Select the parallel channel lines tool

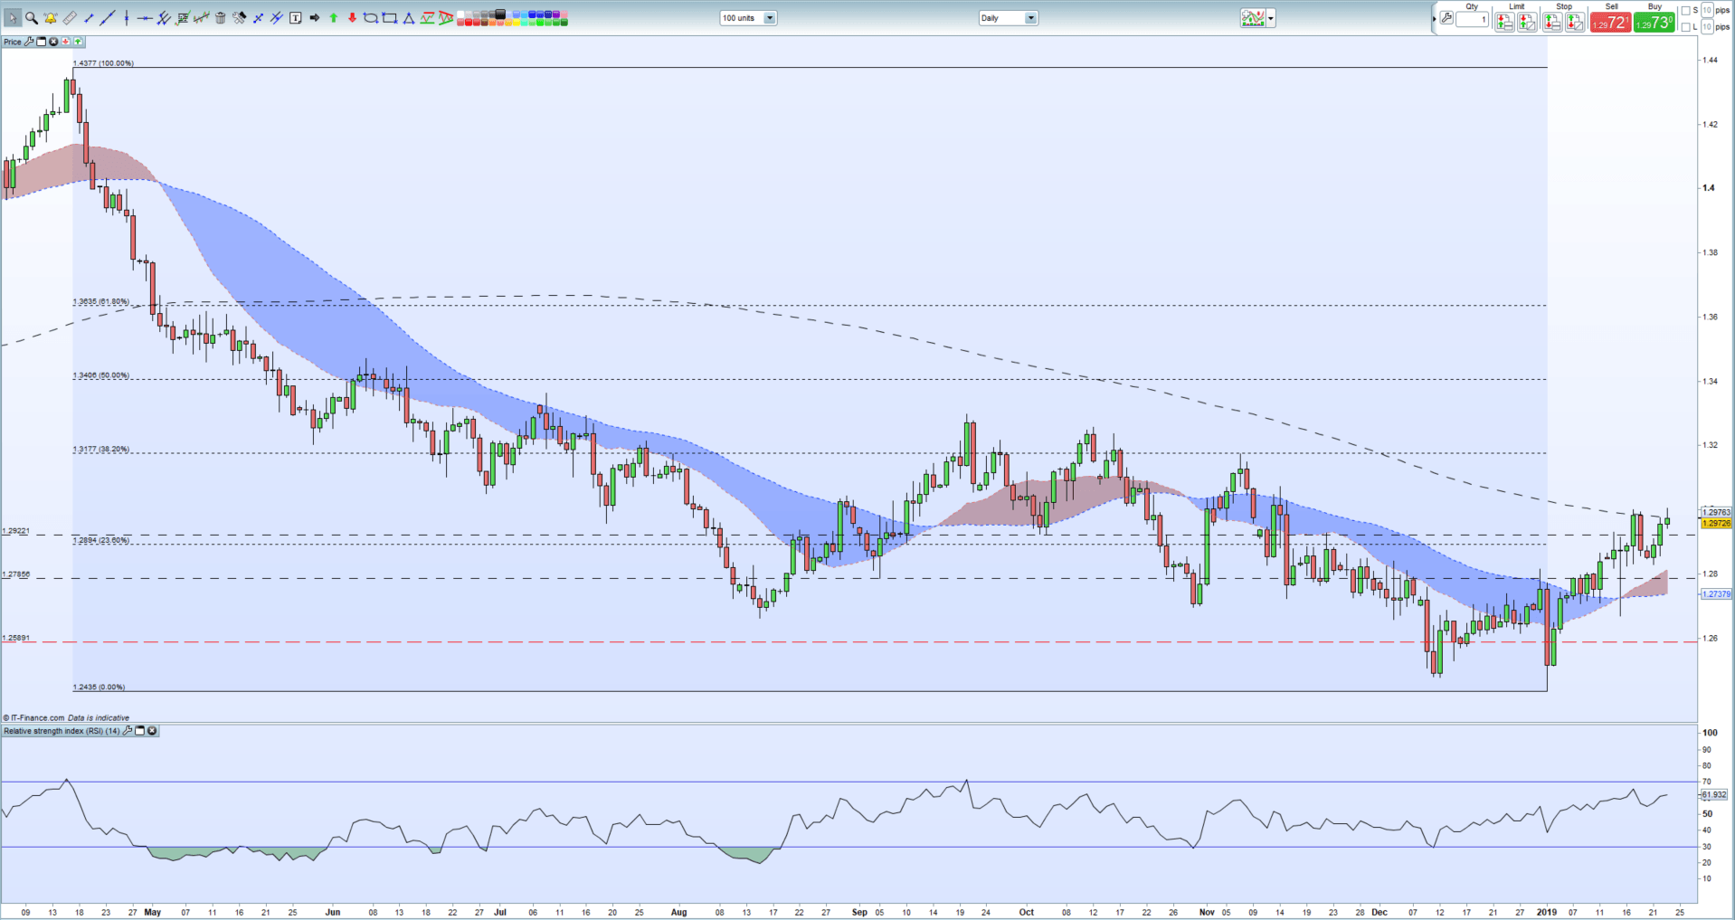(276, 18)
